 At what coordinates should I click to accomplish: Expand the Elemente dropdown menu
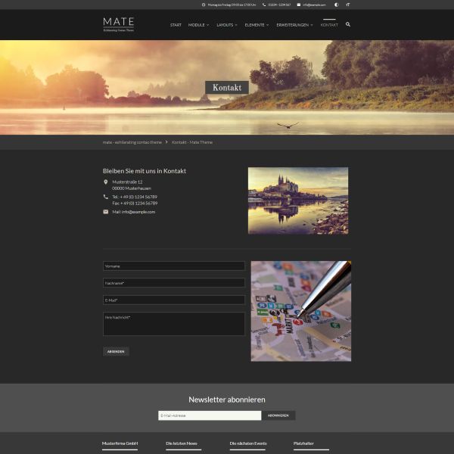pos(257,25)
